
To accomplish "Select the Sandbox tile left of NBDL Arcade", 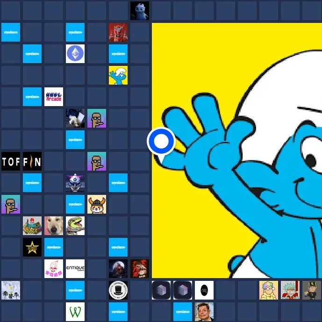I will (x=32, y=97).
